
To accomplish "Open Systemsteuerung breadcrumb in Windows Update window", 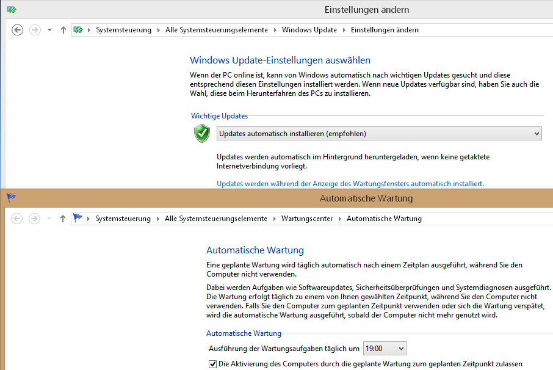I will coord(123,30).
